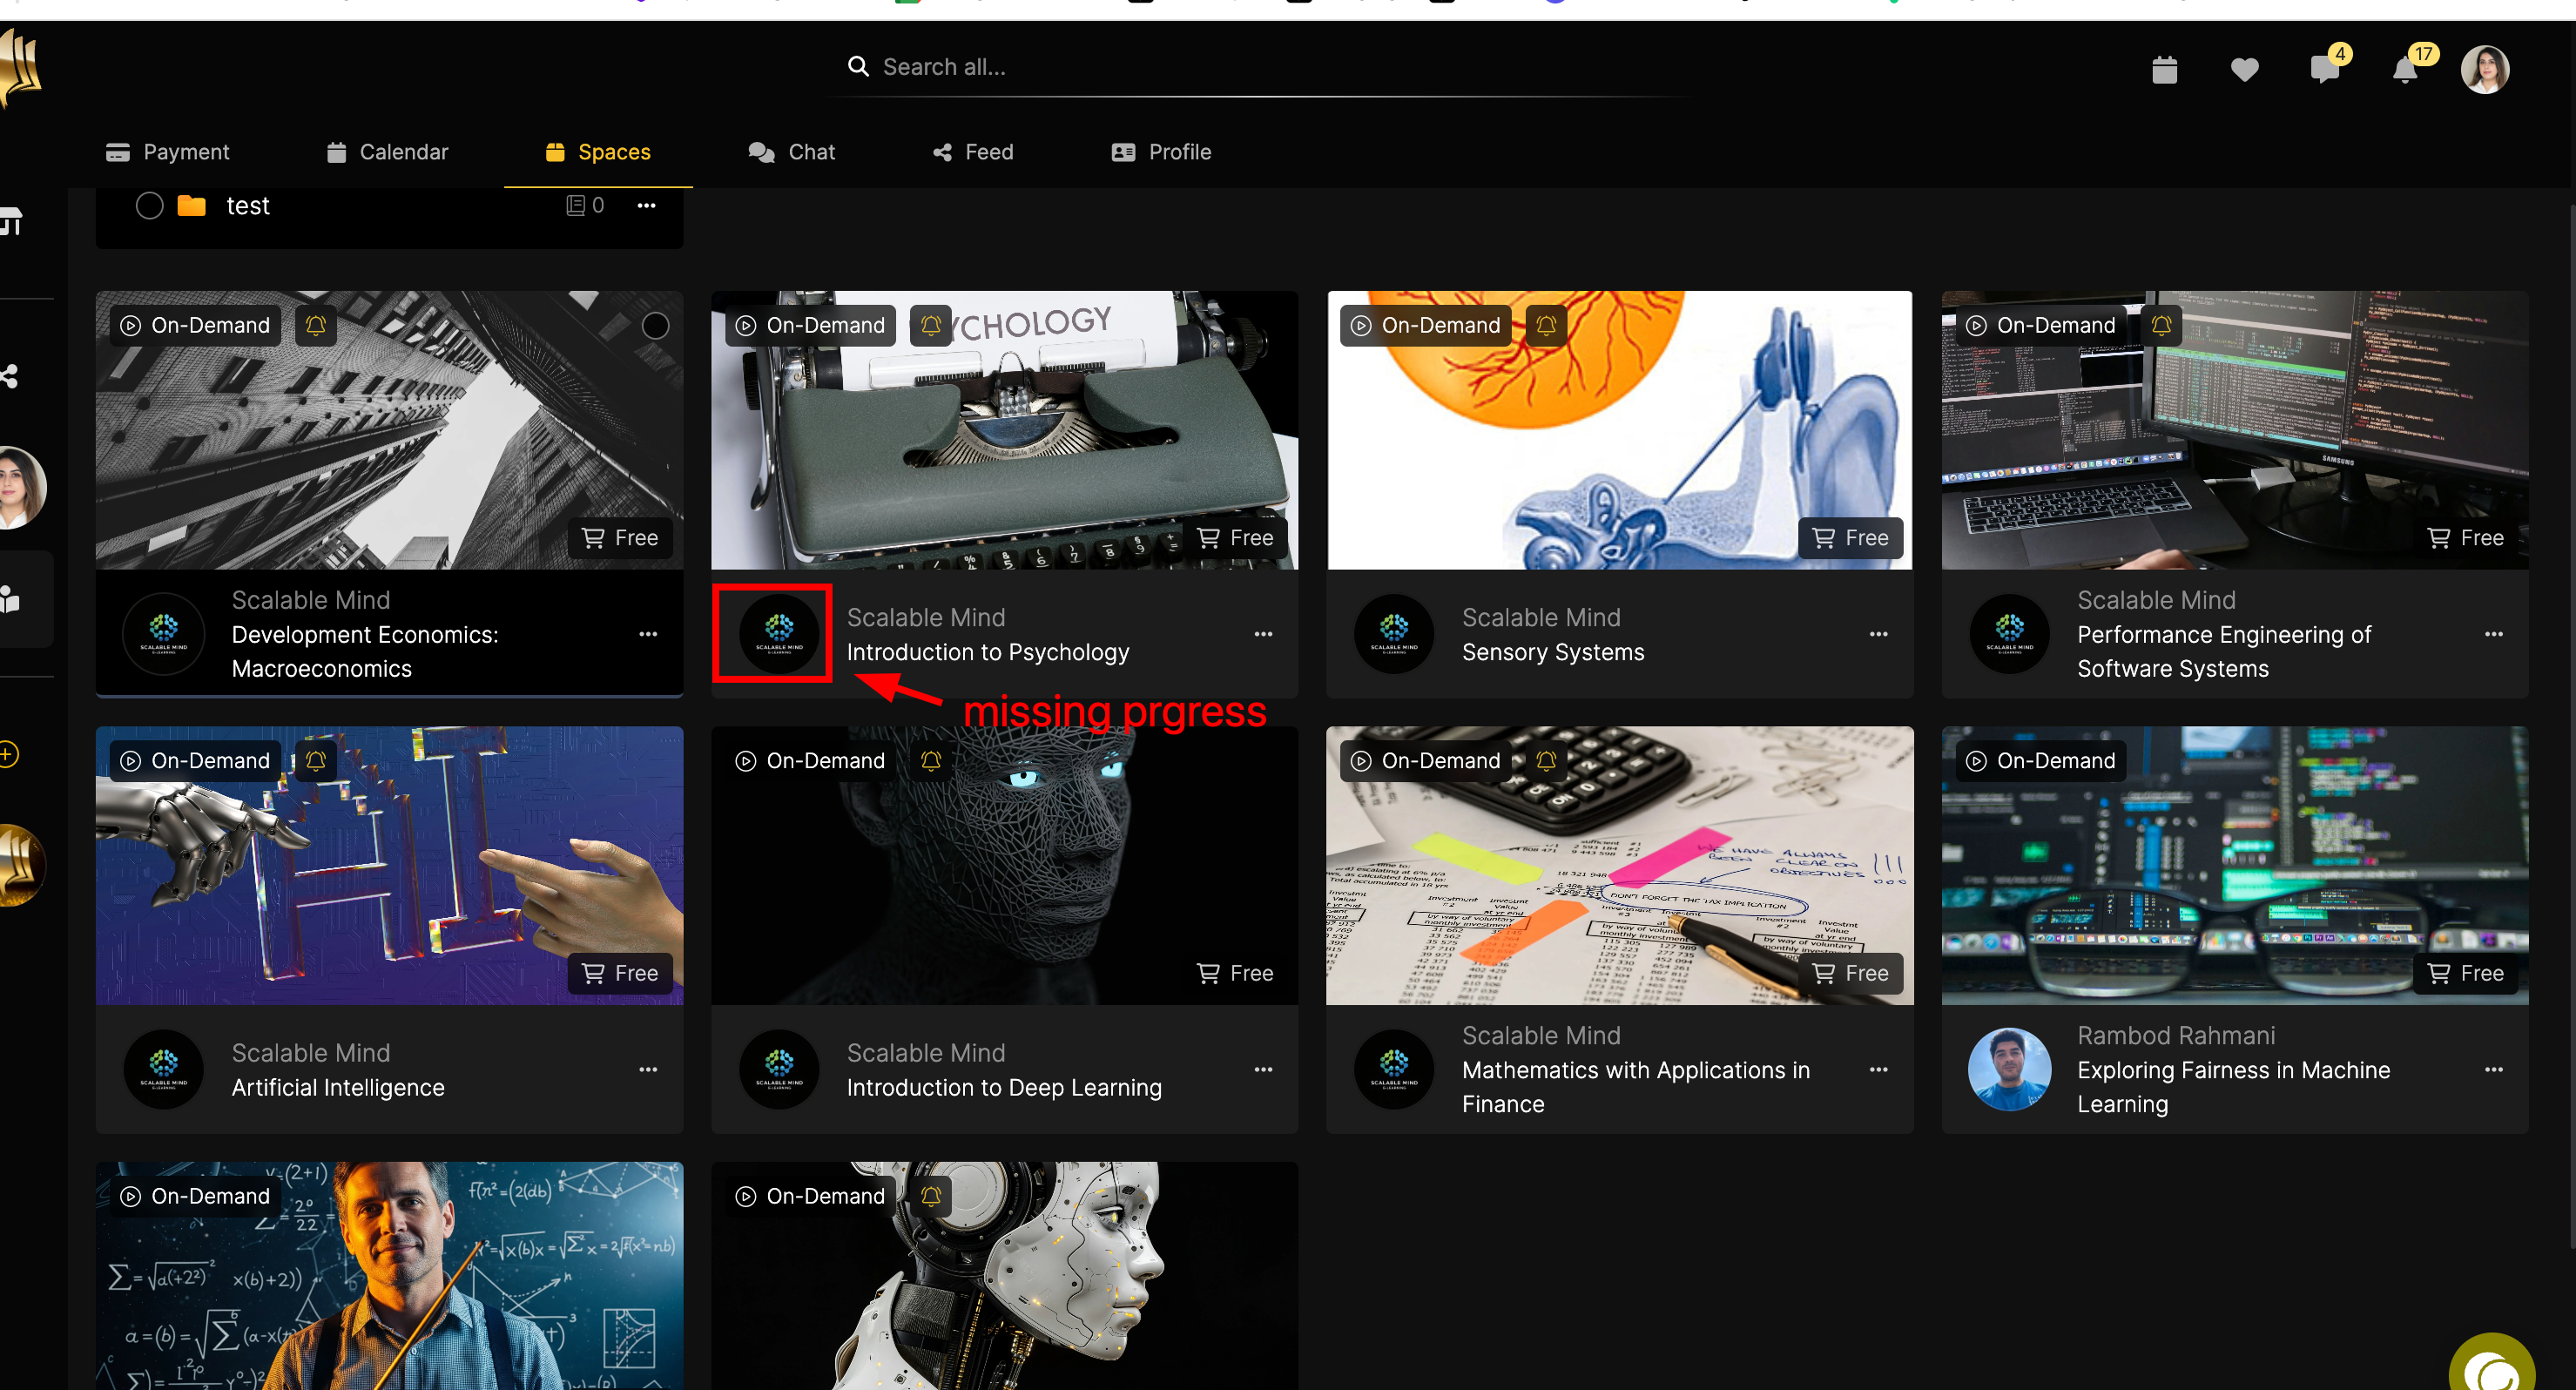Switch to the Payment tab
The height and width of the screenshot is (1390, 2576).
coord(167,152)
